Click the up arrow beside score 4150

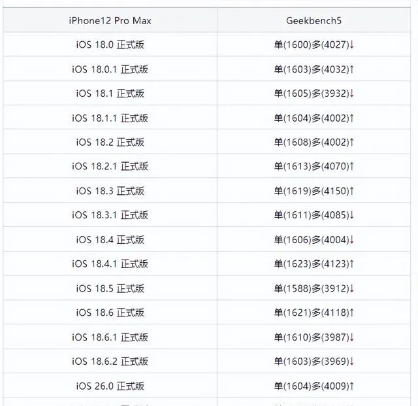pos(351,191)
